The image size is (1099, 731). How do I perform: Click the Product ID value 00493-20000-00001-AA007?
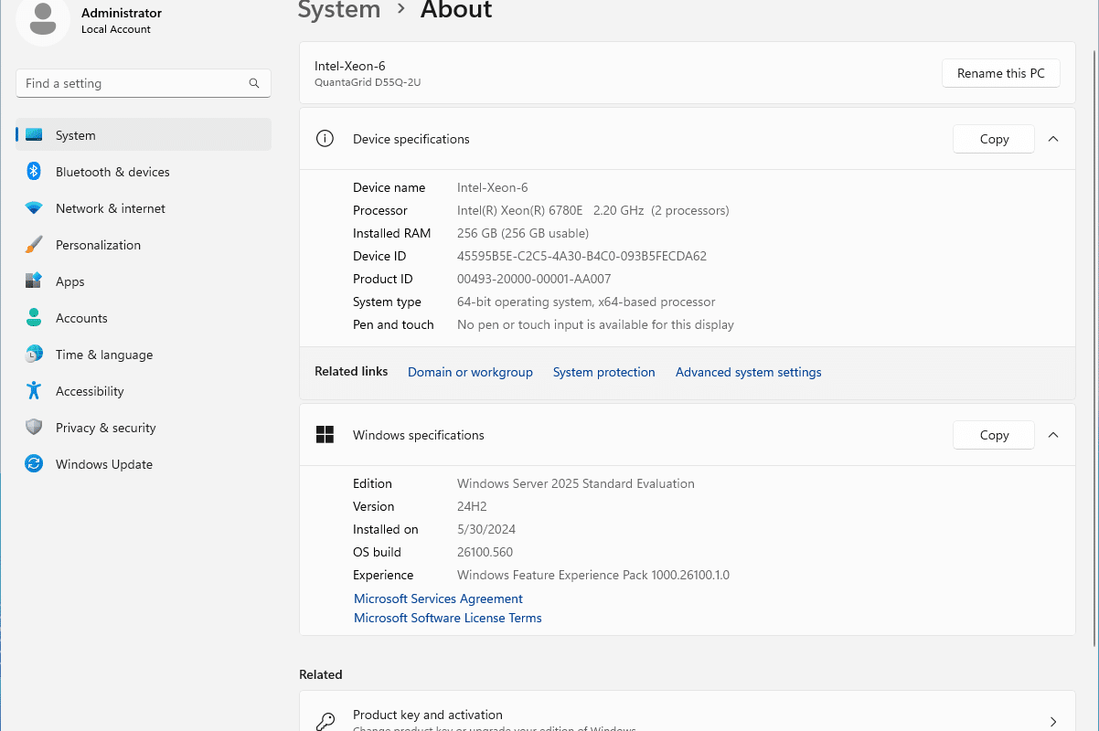[x=534, y=279]
